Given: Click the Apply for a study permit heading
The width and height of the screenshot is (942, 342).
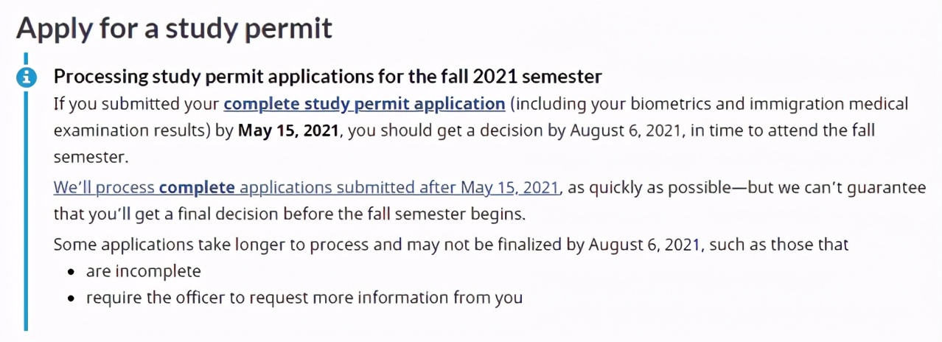Looking at the screenshot, I should point(175,28).
